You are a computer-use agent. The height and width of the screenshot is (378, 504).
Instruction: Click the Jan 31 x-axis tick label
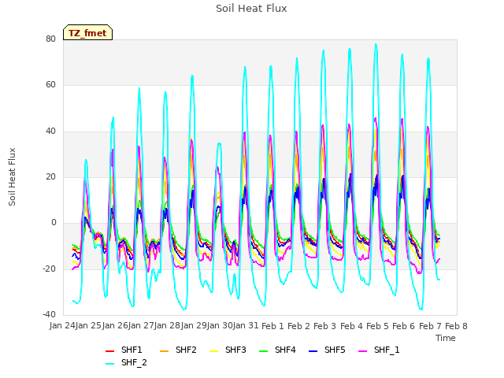pos(246,326)
